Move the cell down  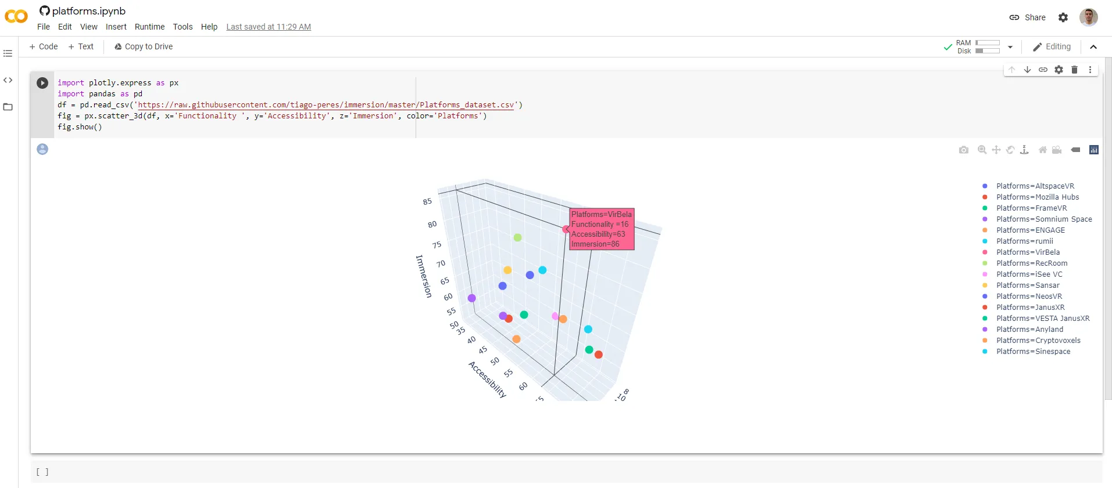[1028, 70]
